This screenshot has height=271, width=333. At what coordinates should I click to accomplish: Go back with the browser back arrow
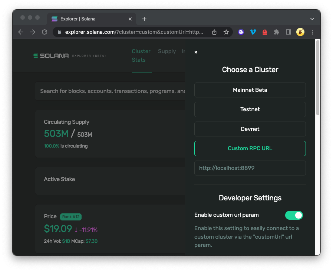[21, 32]
